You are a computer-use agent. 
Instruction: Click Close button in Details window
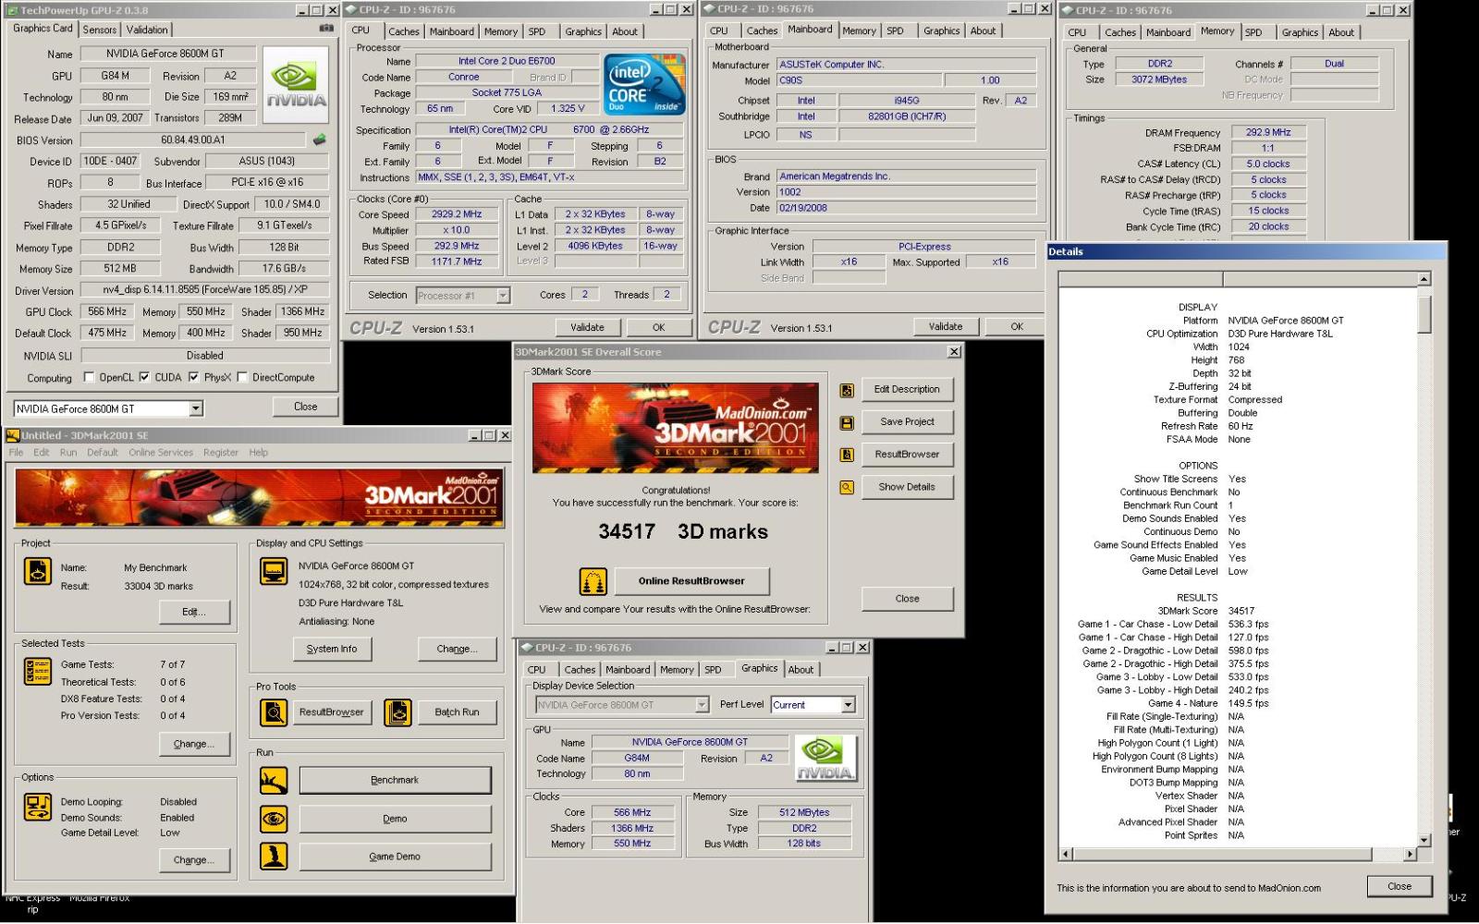click(1400, 886)
